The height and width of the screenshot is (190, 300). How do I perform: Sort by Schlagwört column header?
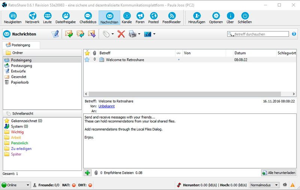tap(286, 53)
